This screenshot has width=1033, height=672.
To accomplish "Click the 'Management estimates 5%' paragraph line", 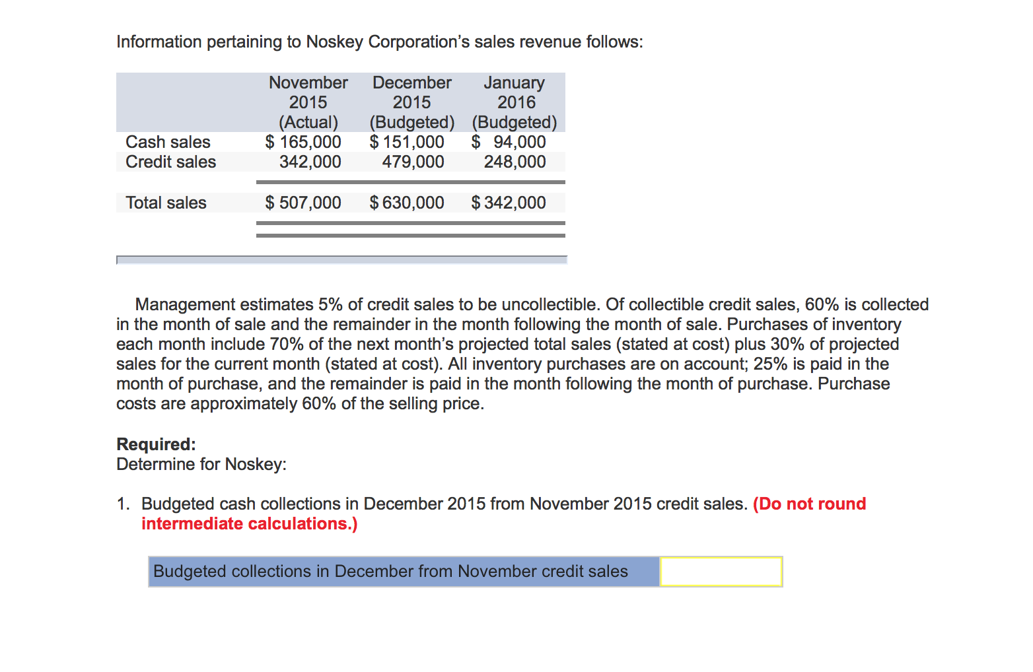I will tap(532, 304).
